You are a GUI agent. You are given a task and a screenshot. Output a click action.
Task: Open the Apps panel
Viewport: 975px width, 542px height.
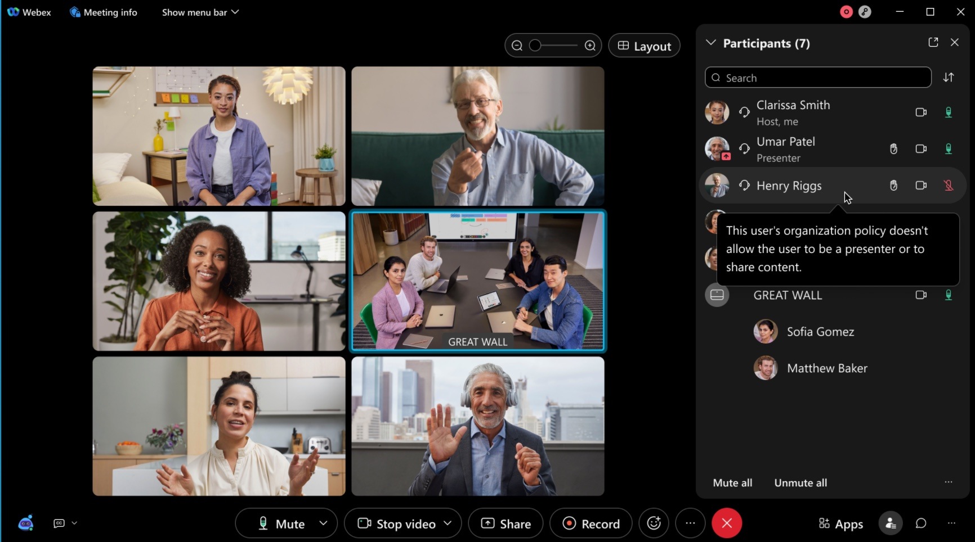(840, 523)
